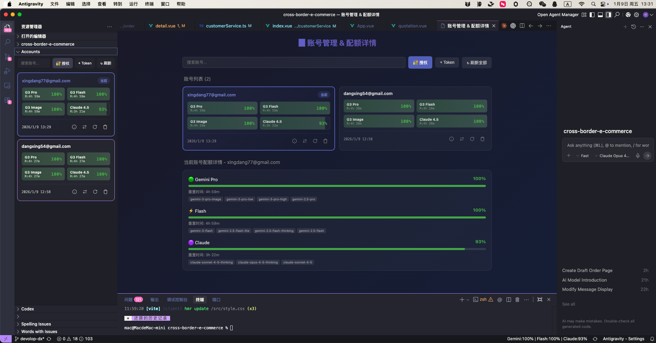Click 授权 button in main panel
656x343 pixels.
(x=420, y=62)
